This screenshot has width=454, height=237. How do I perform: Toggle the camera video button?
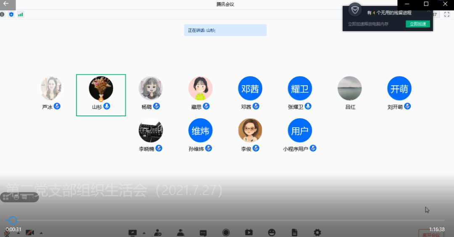[x=30, y=233]
